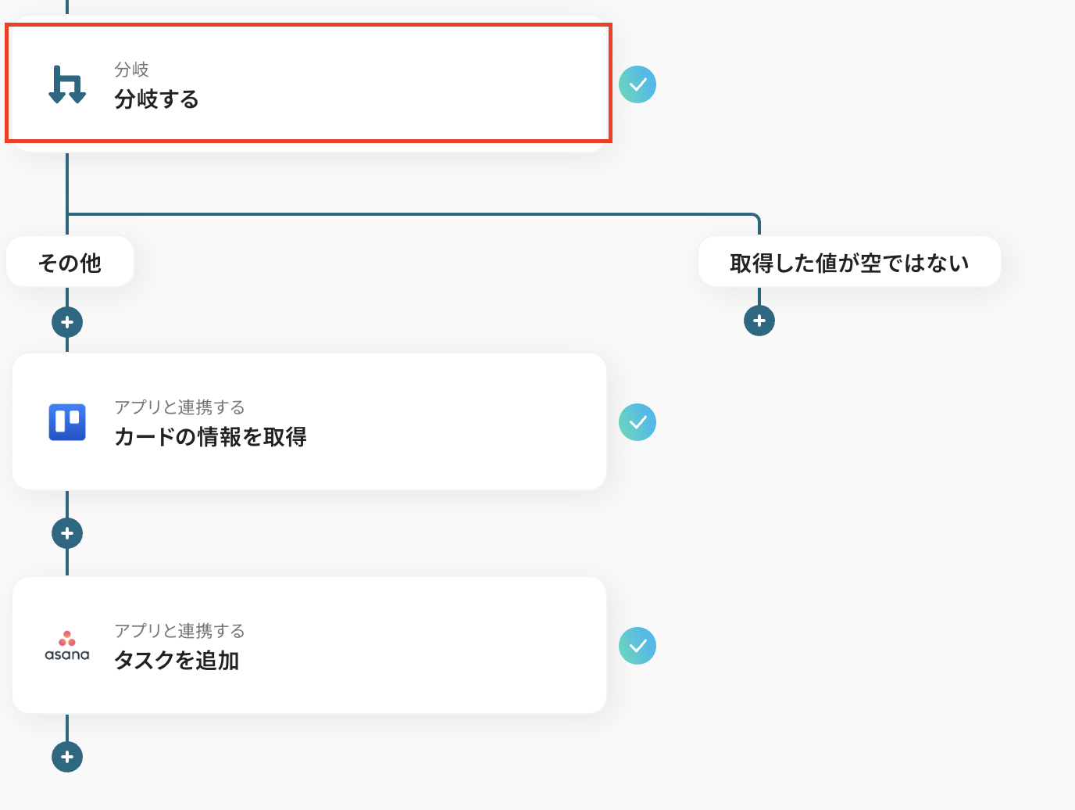Click the Asana logo icon
This screenshot has width=1075, height=810.
coord(67,646)
